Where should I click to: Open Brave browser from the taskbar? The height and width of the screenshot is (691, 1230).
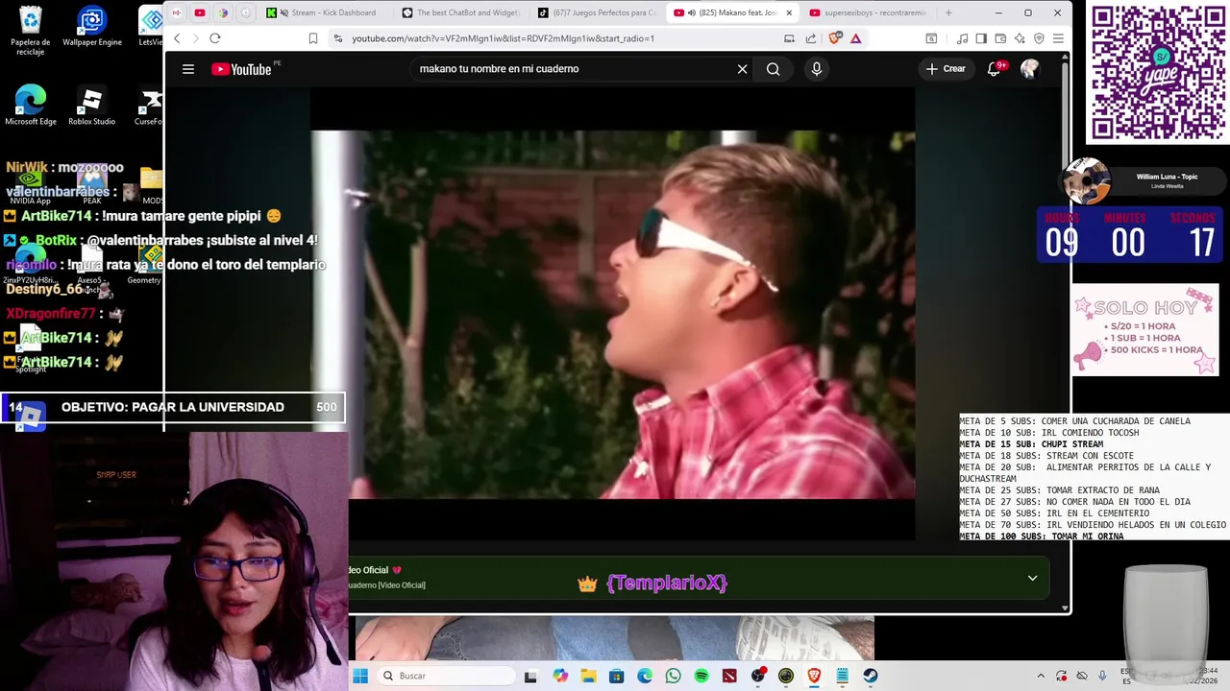pyautogui.click(x=814, y=676)
